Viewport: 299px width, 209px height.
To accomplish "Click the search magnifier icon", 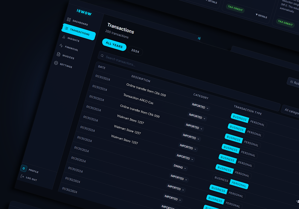I will [102, 56].
